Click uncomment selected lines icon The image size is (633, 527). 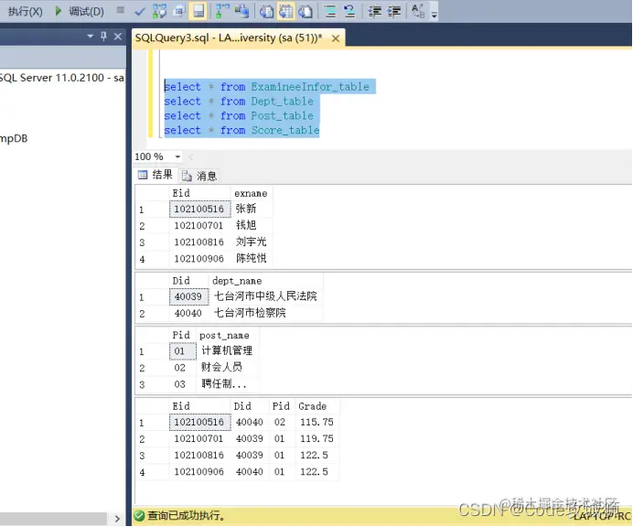[349, 11]
